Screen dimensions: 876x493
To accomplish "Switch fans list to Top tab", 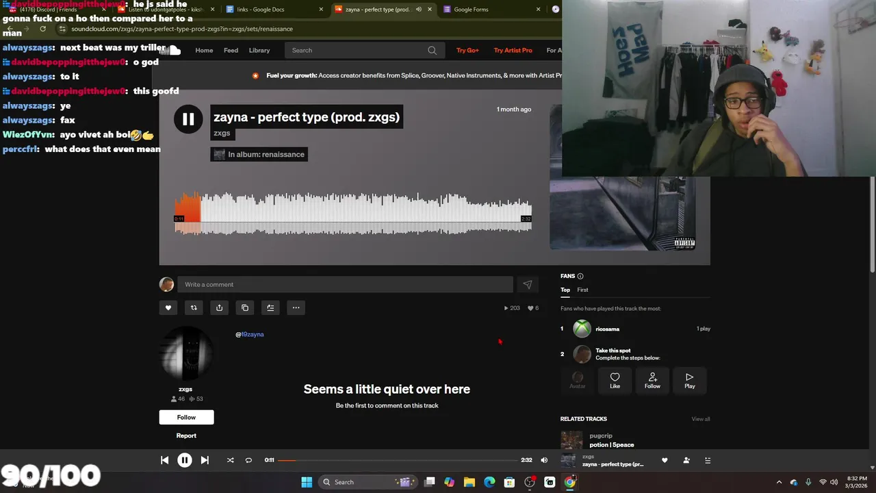I will [565, 290].
